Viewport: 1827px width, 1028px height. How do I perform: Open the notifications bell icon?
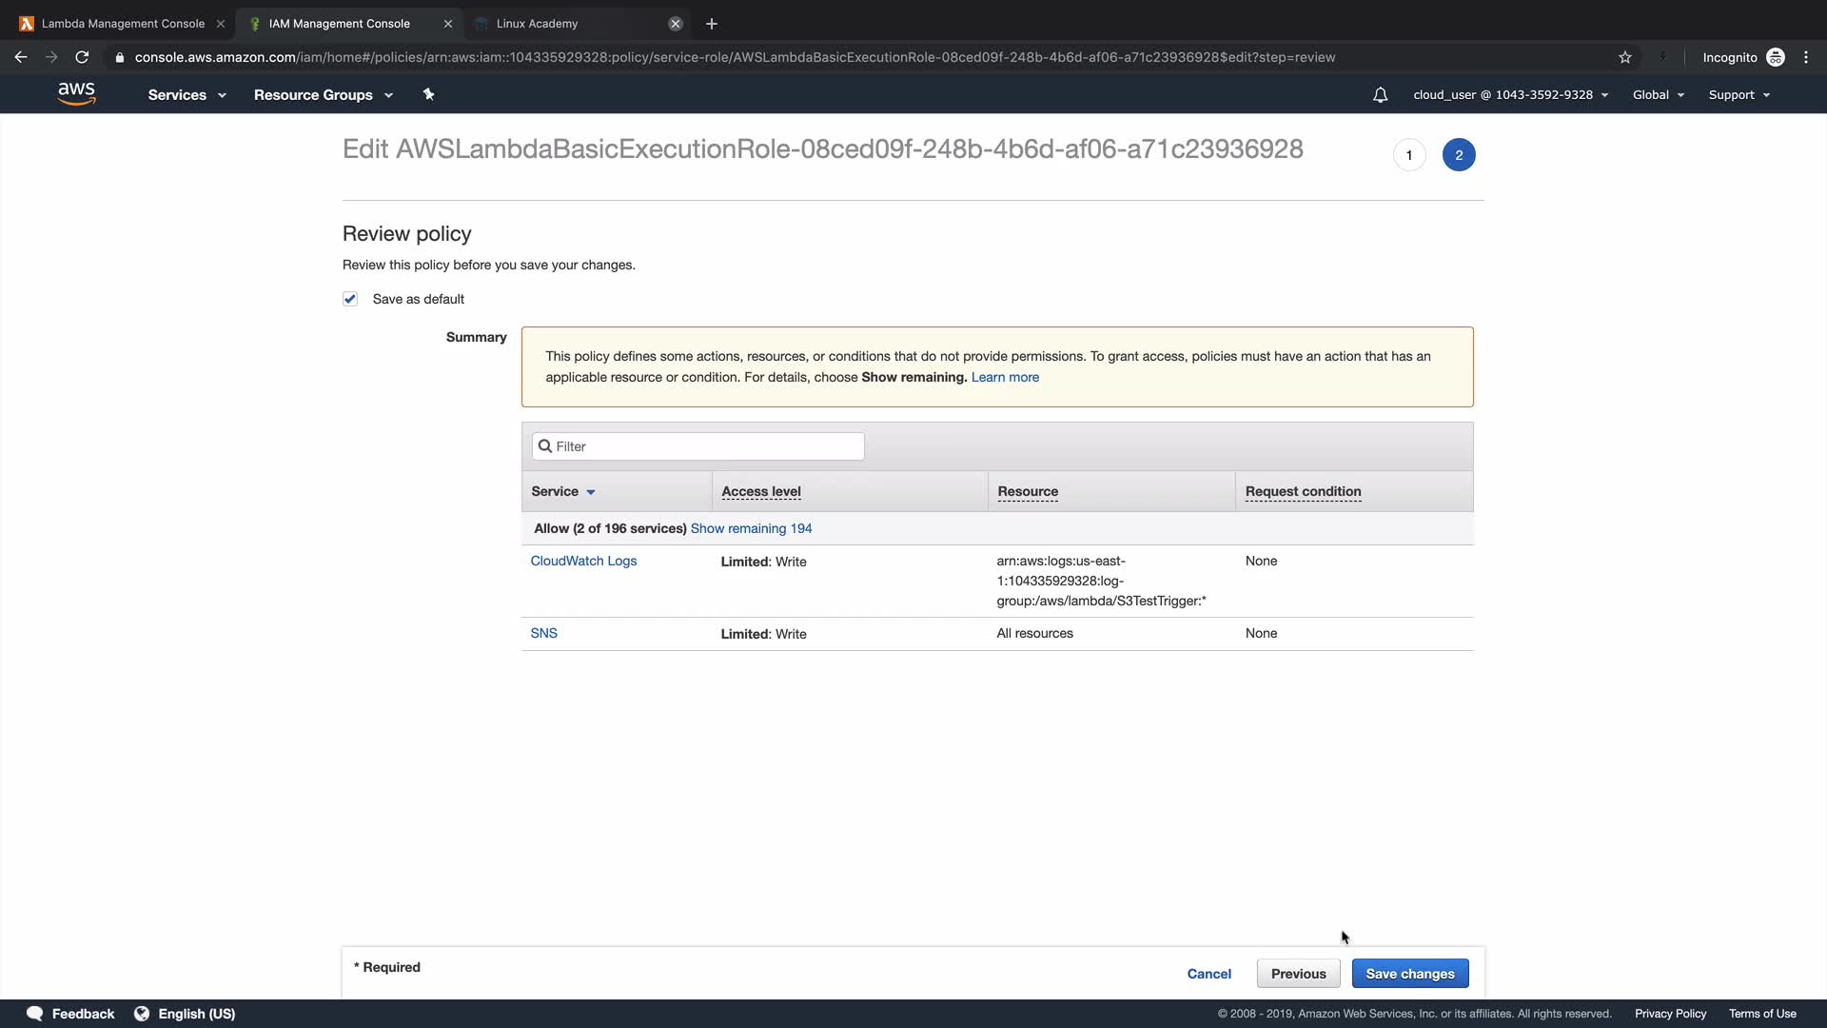(x=1380, y=95)
